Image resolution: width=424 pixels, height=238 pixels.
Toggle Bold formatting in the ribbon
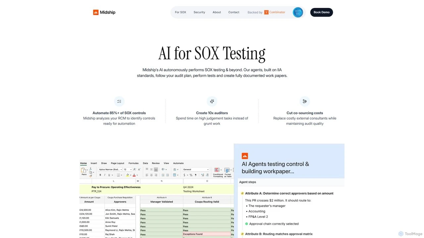tap(100, 175)
